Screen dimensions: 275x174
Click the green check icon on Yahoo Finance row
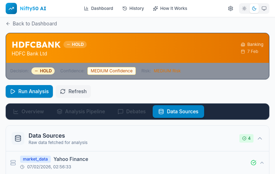coord(253,163)
